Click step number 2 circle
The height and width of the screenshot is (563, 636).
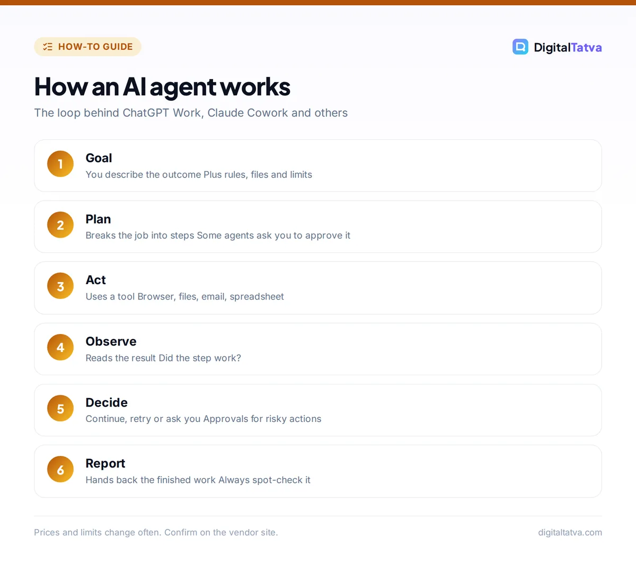click(x=60, y=225)
